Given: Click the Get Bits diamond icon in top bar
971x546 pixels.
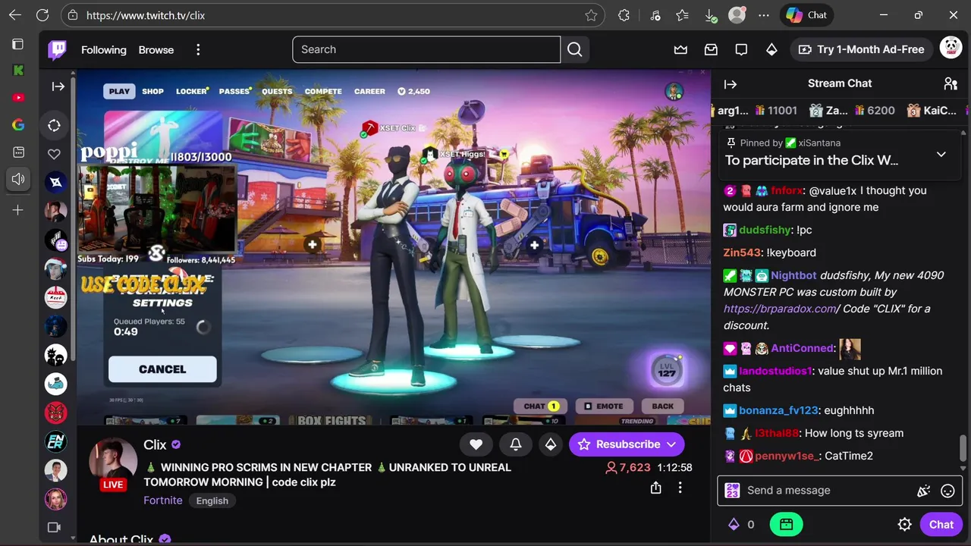Looking at the screenshot, I should click(x=771, y=49).
